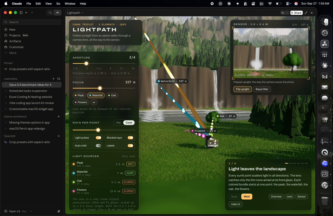Add new chat in ollama-workbench section
Image resolution: width=333 pixels, height=216 pixels.
pyautogui.click(x=59, y=116)
